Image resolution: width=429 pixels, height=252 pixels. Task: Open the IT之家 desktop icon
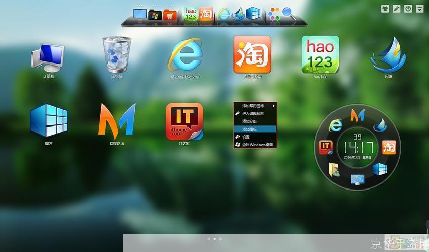click(x=184, y=121)
